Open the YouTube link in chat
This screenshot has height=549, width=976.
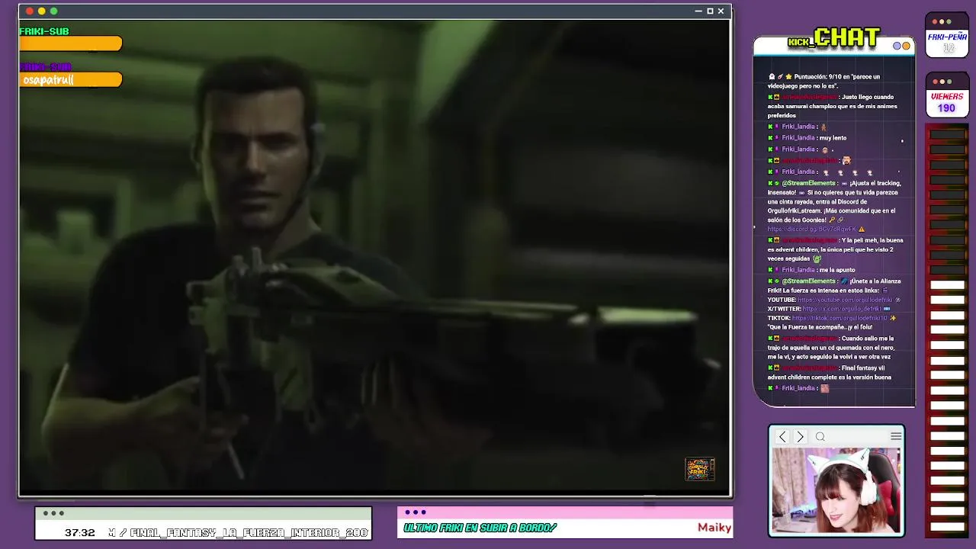coord(845,300)
